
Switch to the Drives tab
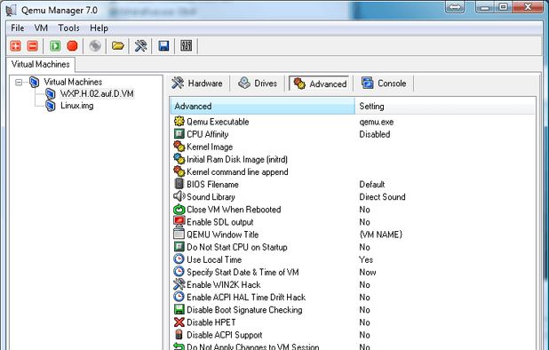[258, 84]
